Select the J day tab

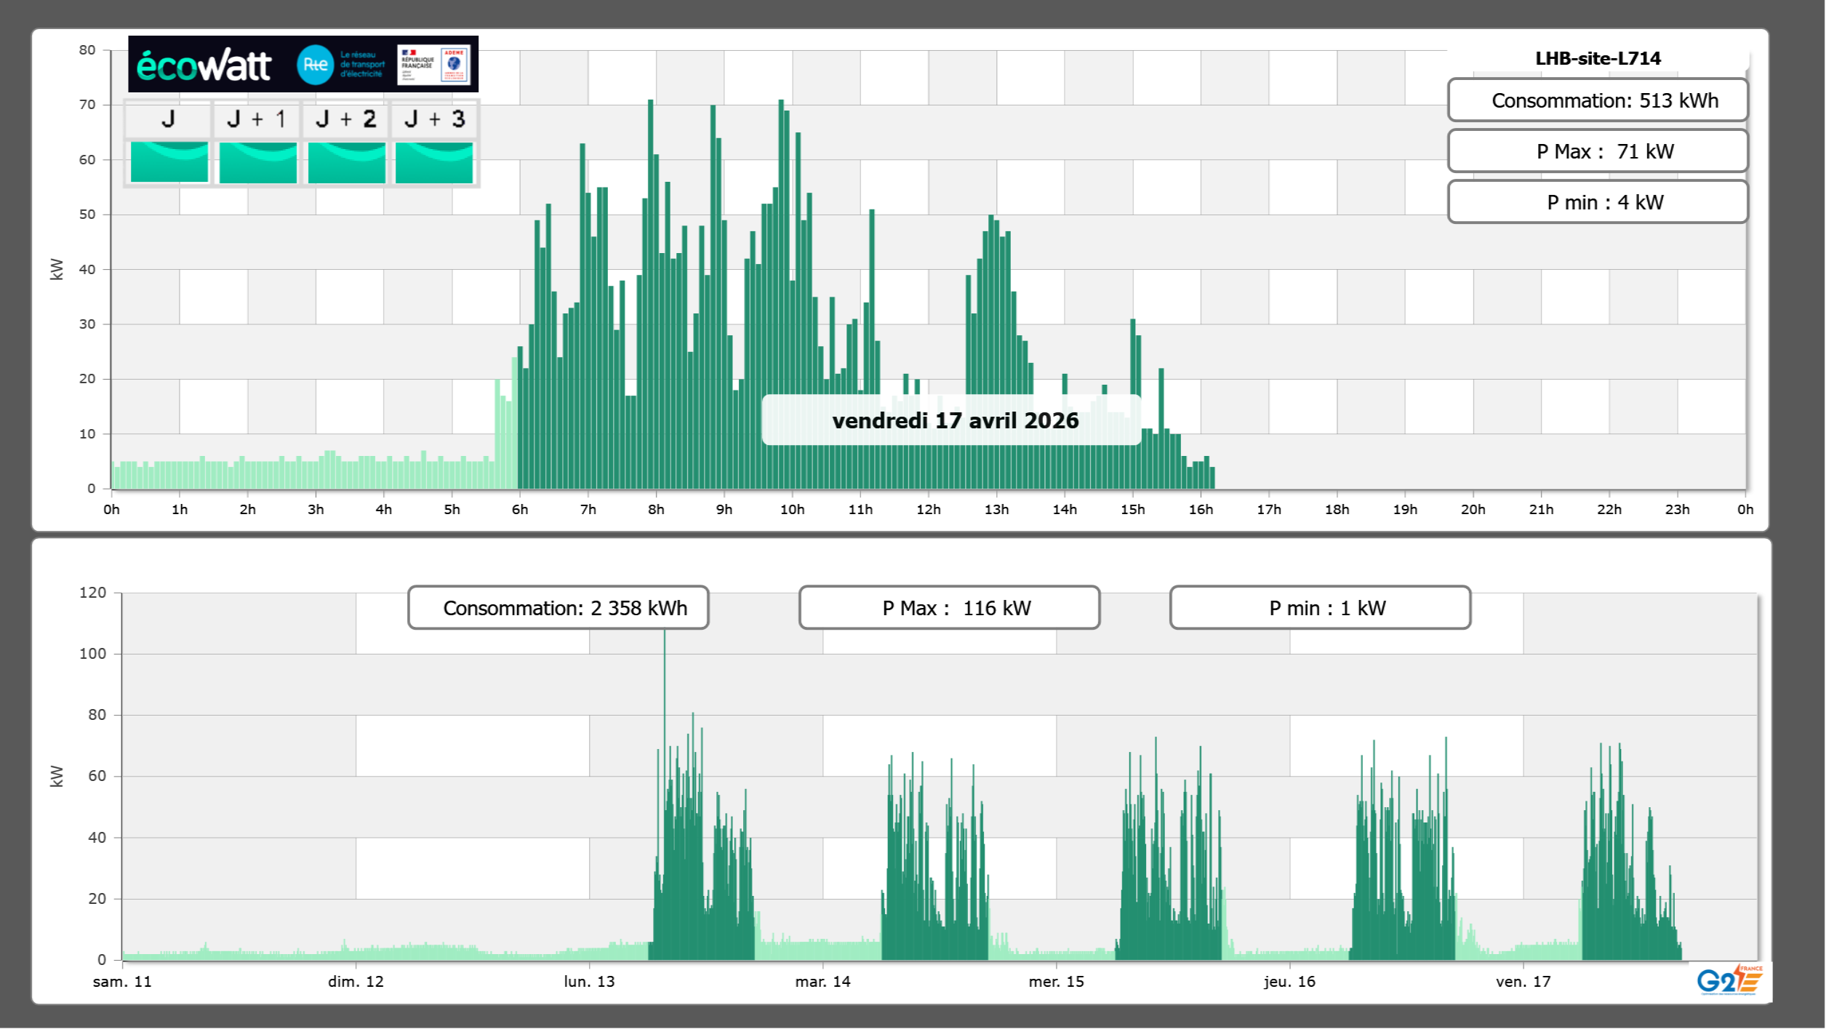point(168,119)
